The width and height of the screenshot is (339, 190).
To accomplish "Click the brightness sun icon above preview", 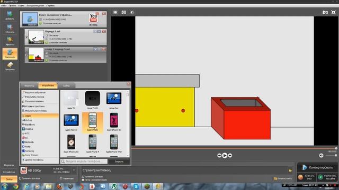I will 132,12.
